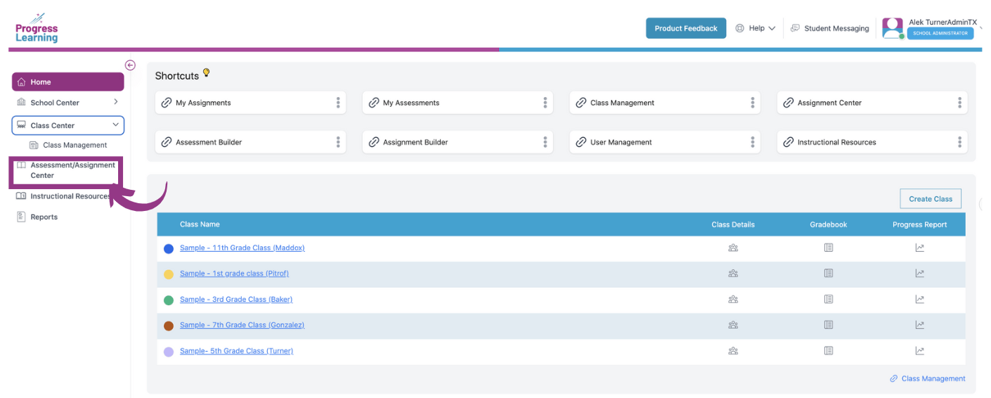The width and height of the screenshot is (991, 398).
Task: Open Sample - 3rd Grade Class (Baker) link
Action: [x=236, y=299]
